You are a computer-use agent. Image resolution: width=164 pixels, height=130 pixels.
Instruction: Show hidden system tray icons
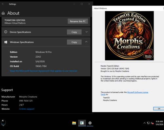pos(144,123)
